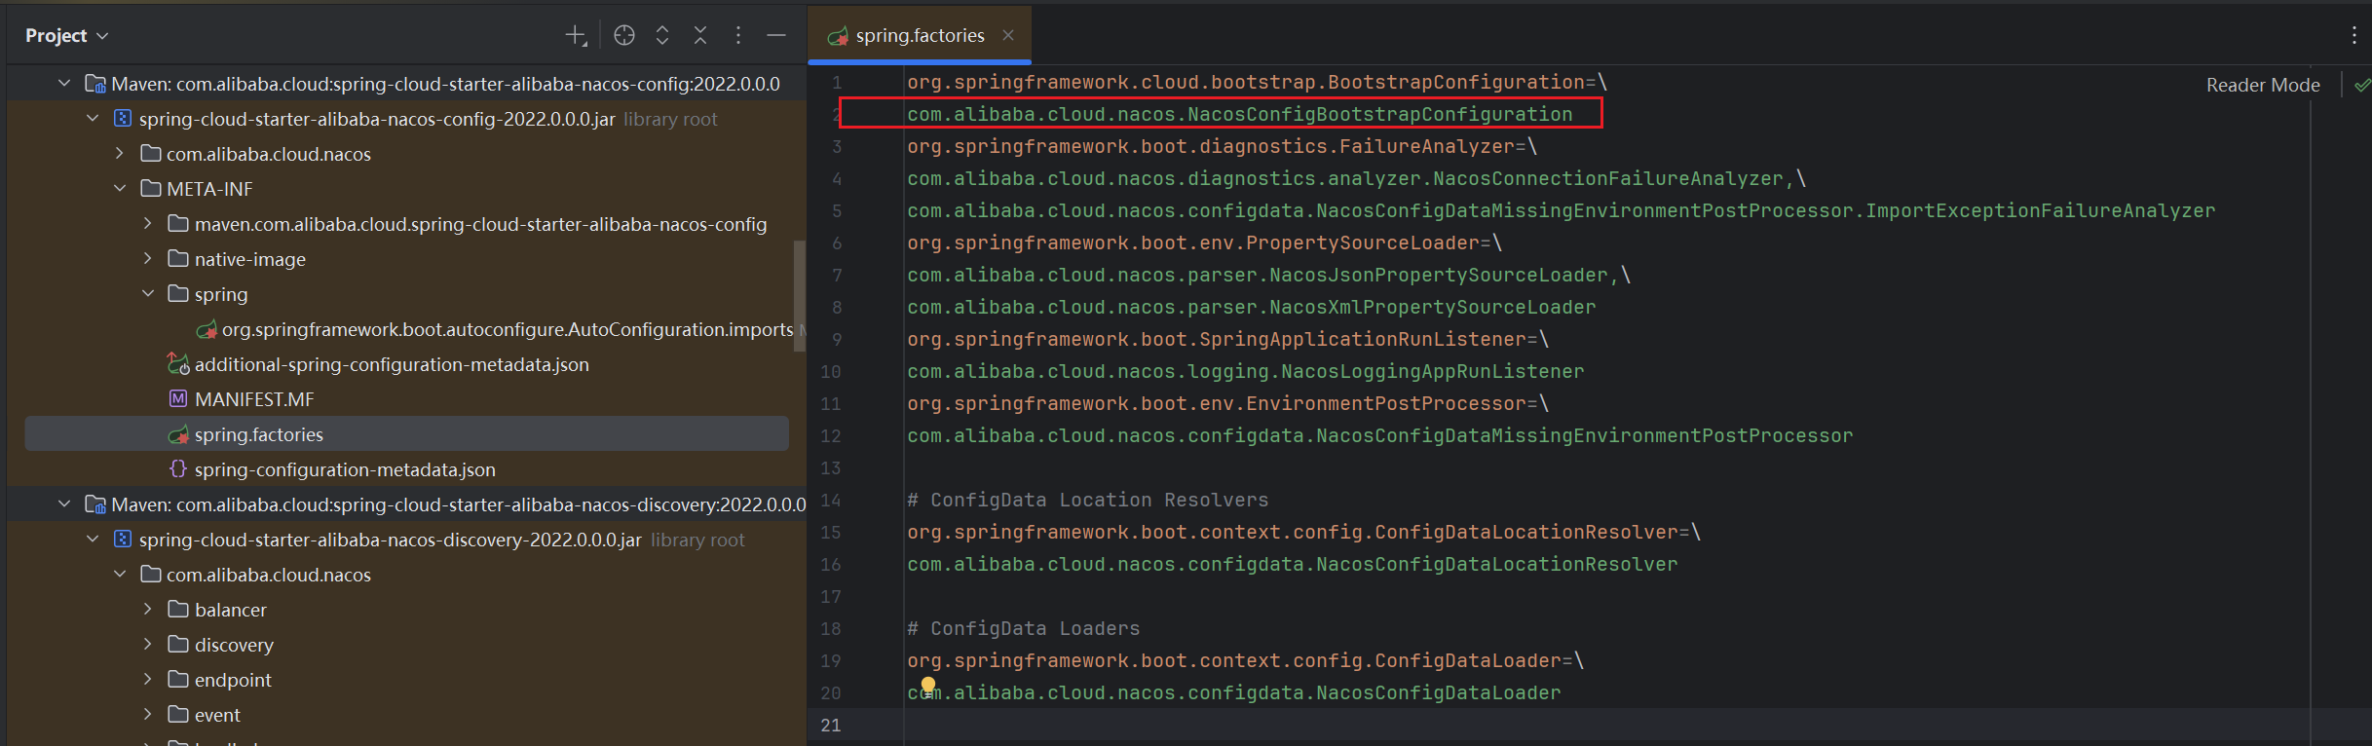Open editor tab actions menu
Screen dimensions: 2372x746
(2354, 36)
